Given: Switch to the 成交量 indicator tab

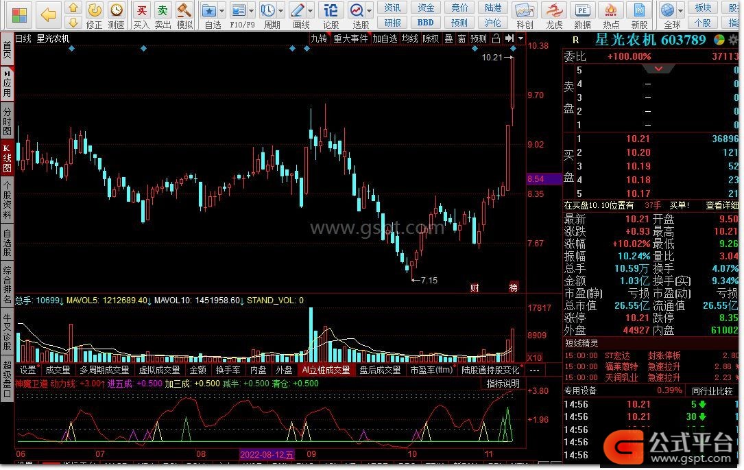Looking at the screenshot, I should (x=58, y=371).
